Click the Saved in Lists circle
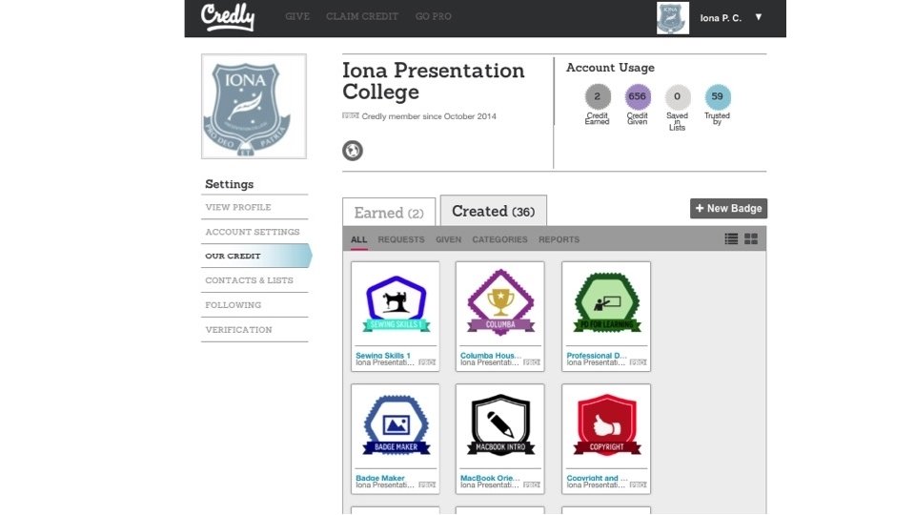 click(x=677, y=96)
